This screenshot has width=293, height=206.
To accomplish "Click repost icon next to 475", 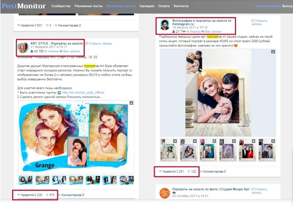I will tap(47, 195).
